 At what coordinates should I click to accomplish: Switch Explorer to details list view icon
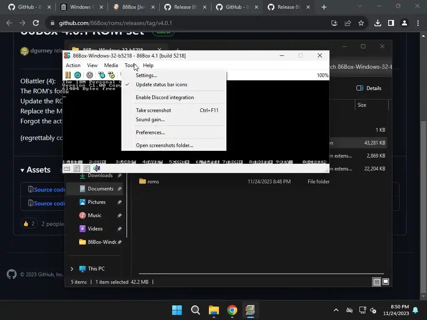377,282
